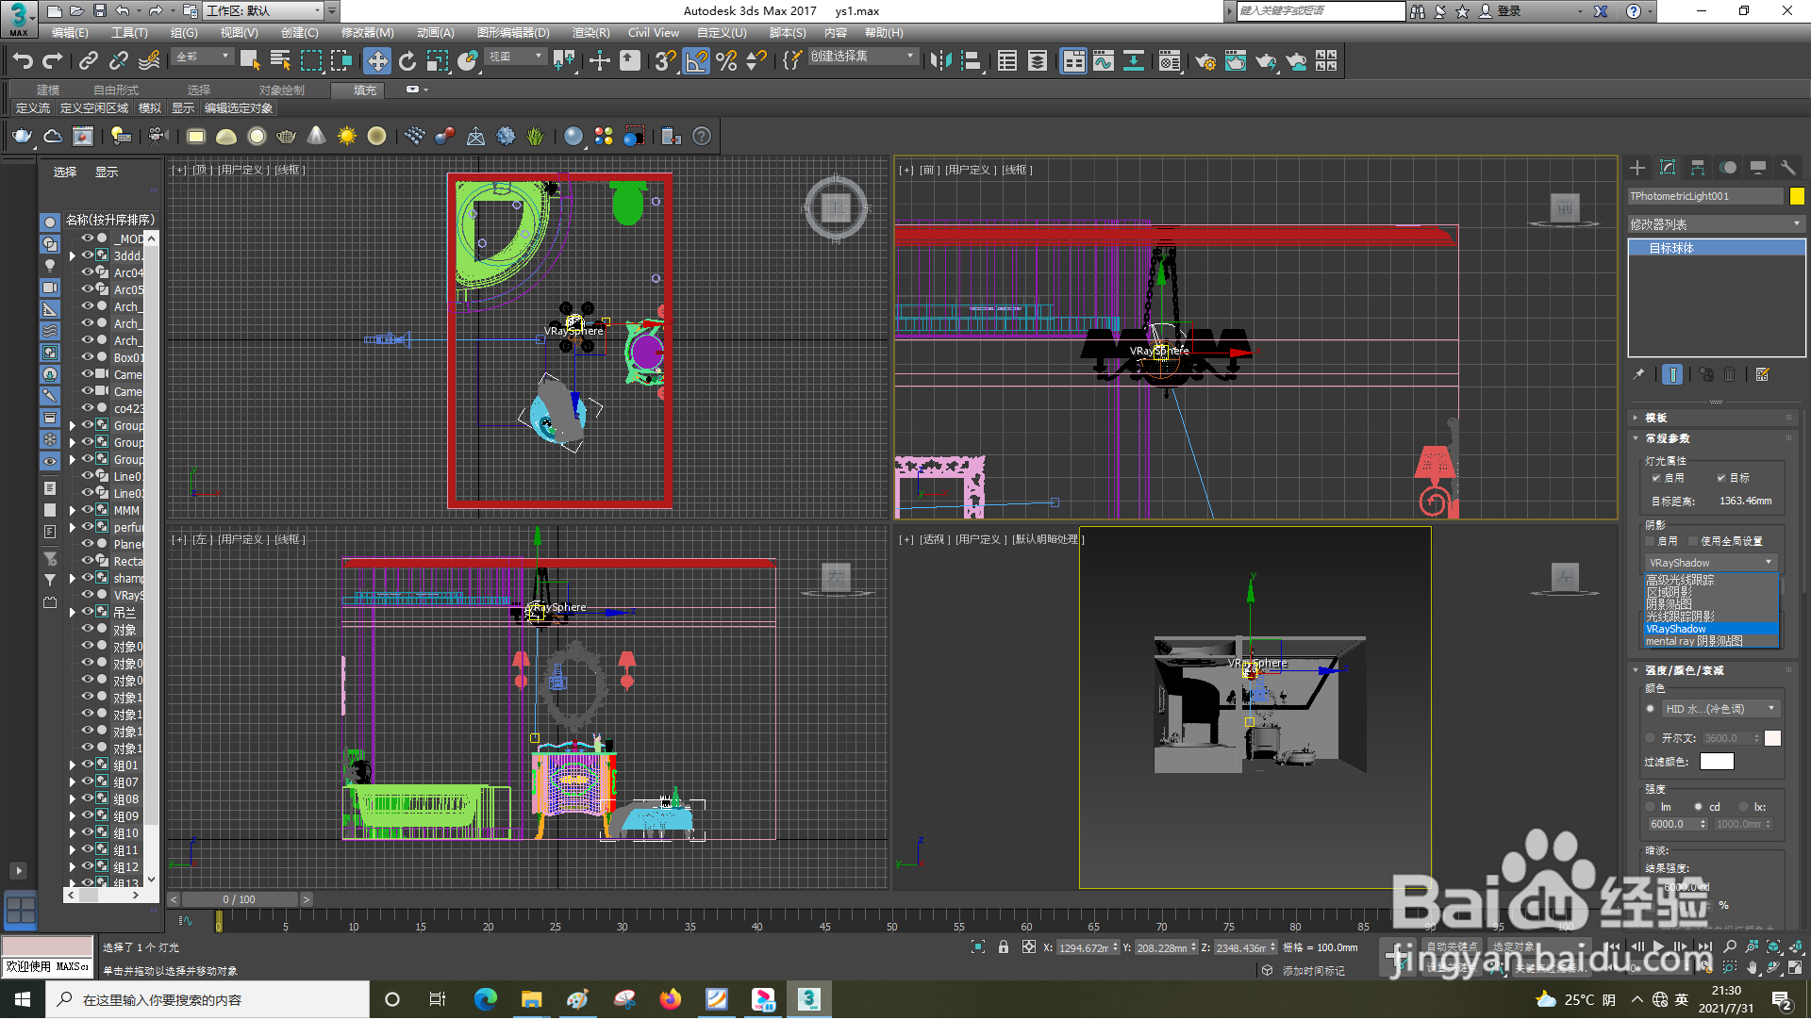
Task: Open the Modify panel tab
Action: tap(1667, 168)
